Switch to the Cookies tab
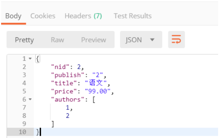The width and height of the screenshot is (221, 138). 43,16
